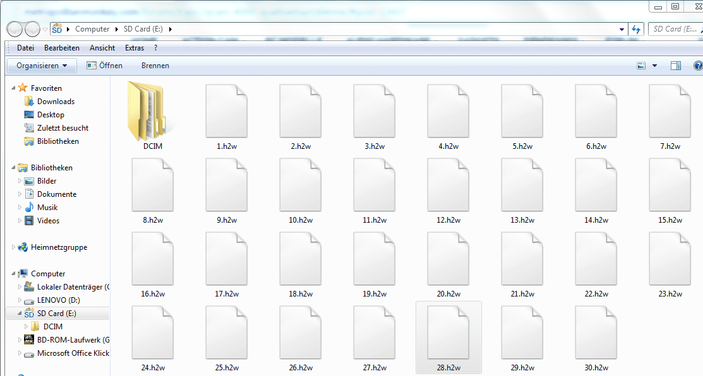Open the Organisieren dropdown
Screen dimensions: 703x376
pyautogui.click(x=42, y=66)
